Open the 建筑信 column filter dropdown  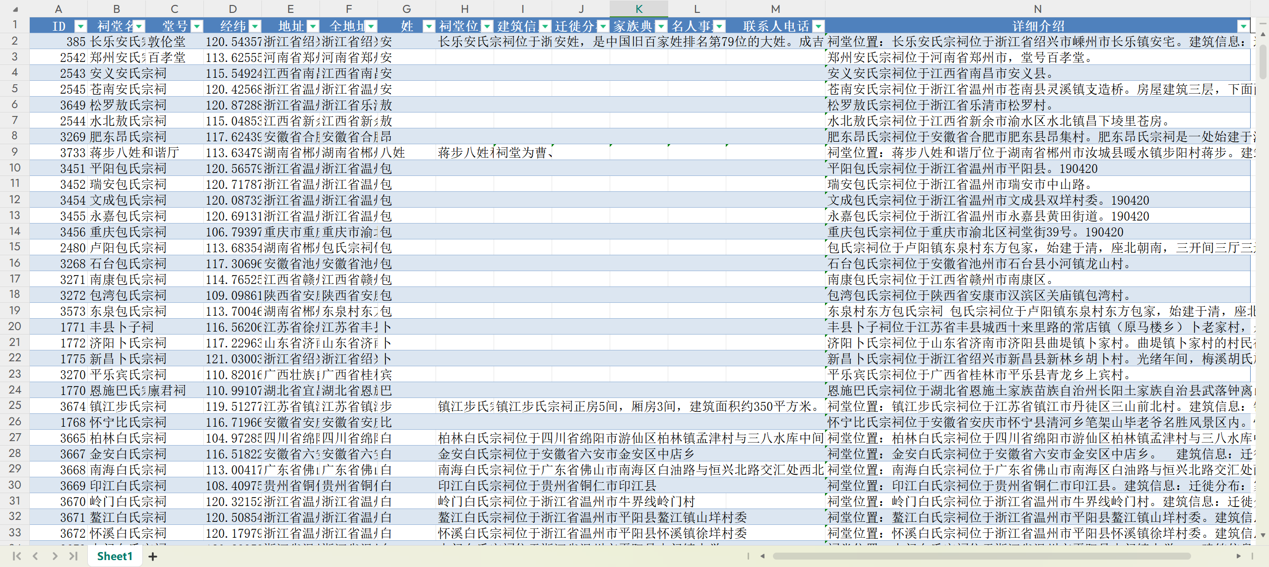click(x=545, y=26)
